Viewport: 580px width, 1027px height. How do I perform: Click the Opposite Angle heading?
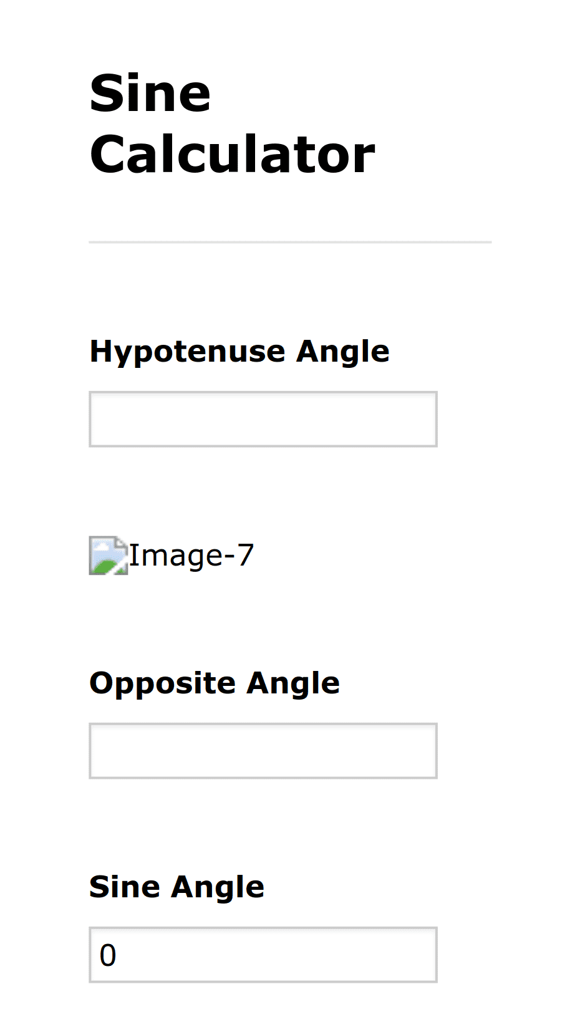(x=214, y=683)
